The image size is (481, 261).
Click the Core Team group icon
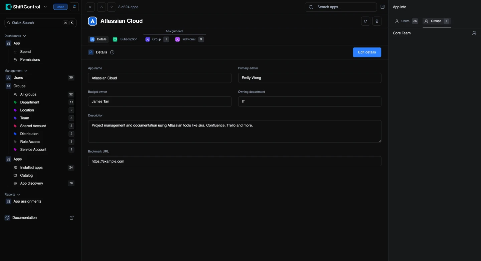coord(474,33)
